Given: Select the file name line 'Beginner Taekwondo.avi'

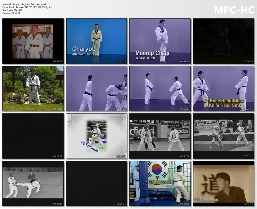Looking at the screenshot, I should tap(24, 4).
